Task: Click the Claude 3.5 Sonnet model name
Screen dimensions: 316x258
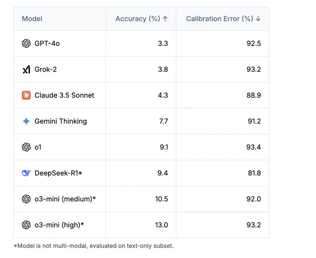Action: click(x=64, y=95)
